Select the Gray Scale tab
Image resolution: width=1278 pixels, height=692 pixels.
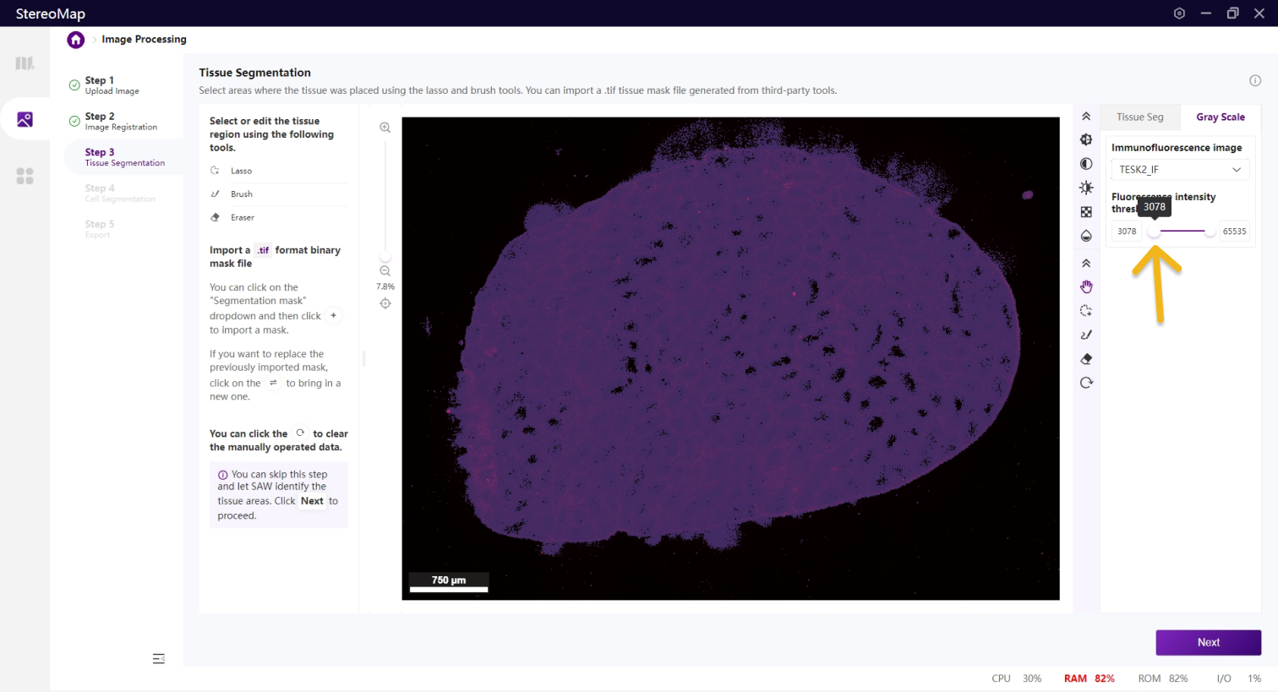(1220, 117)
